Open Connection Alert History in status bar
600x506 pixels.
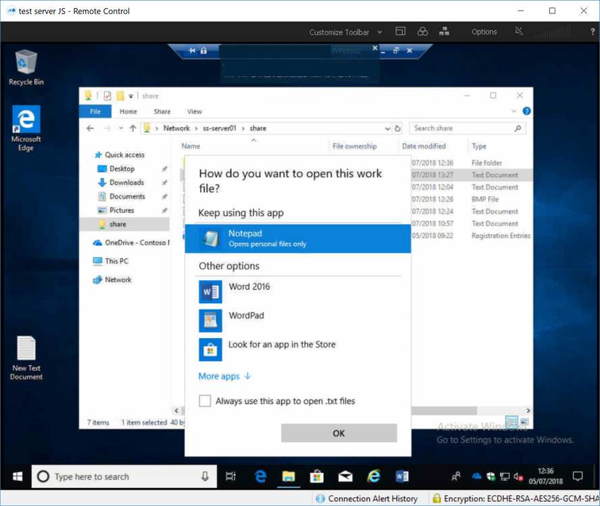tap(367, 499)
